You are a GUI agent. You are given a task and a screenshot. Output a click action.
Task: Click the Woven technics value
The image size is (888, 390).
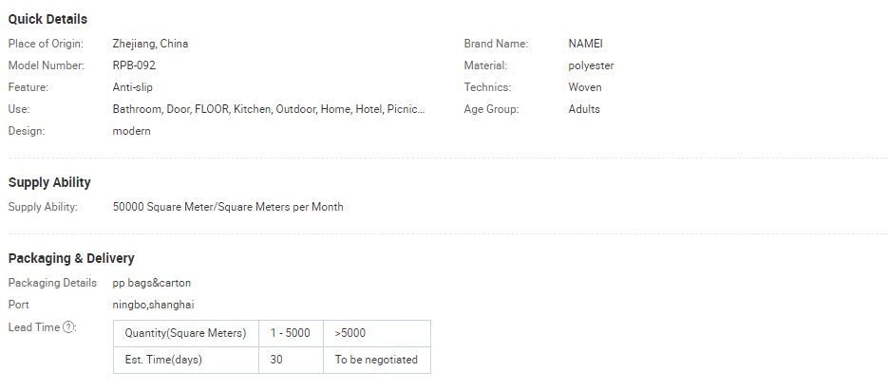click(585, 87)
